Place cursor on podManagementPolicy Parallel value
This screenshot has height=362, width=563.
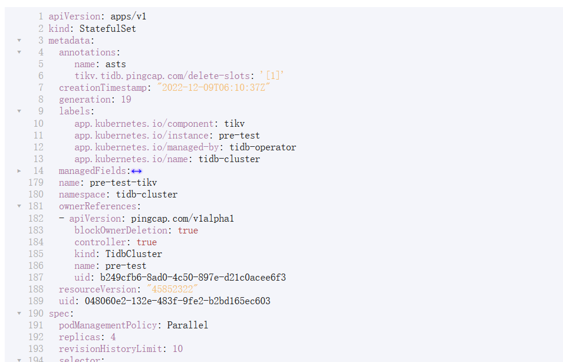187,325
